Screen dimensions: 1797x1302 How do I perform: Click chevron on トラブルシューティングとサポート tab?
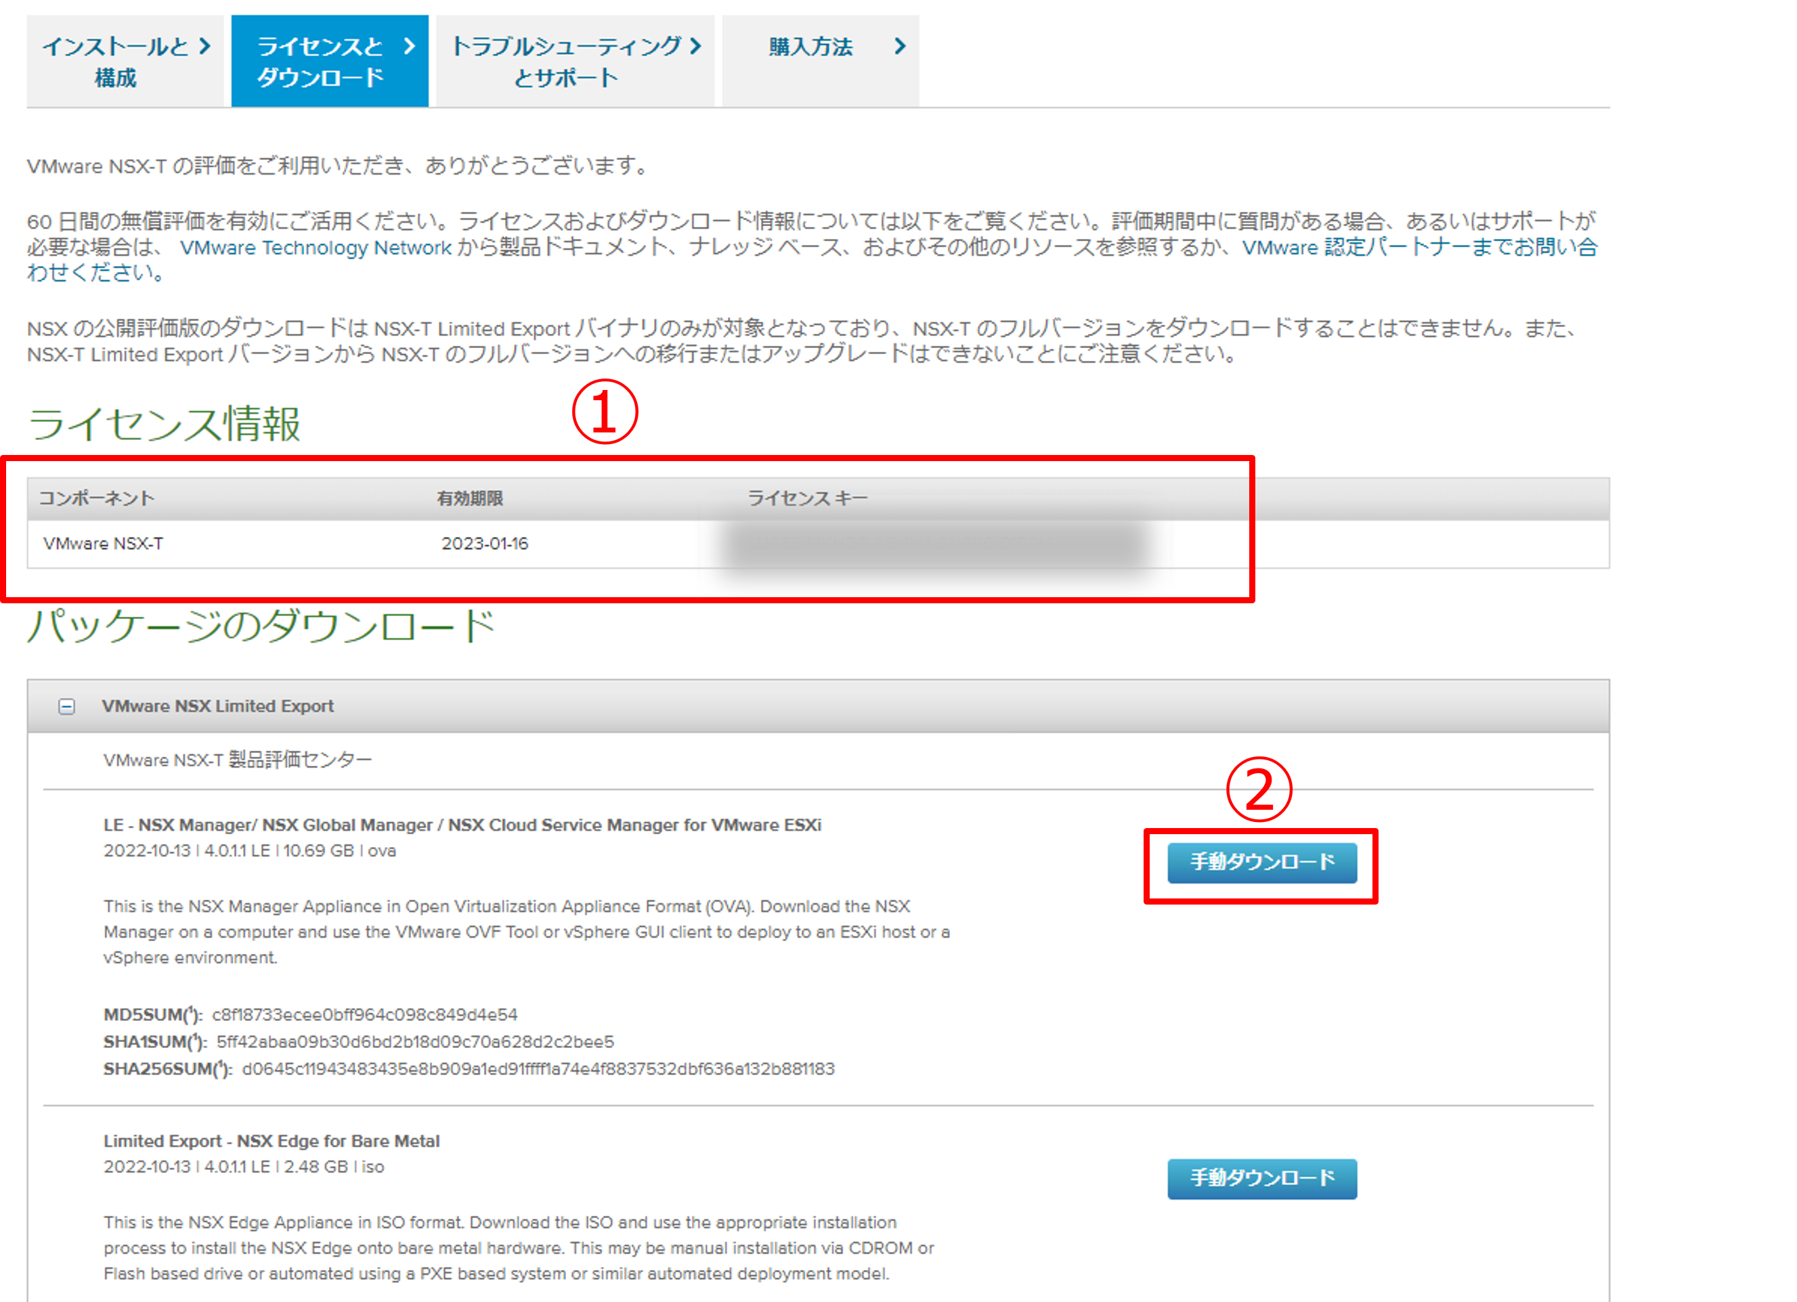pyautogui.click(x=695, y=46)
